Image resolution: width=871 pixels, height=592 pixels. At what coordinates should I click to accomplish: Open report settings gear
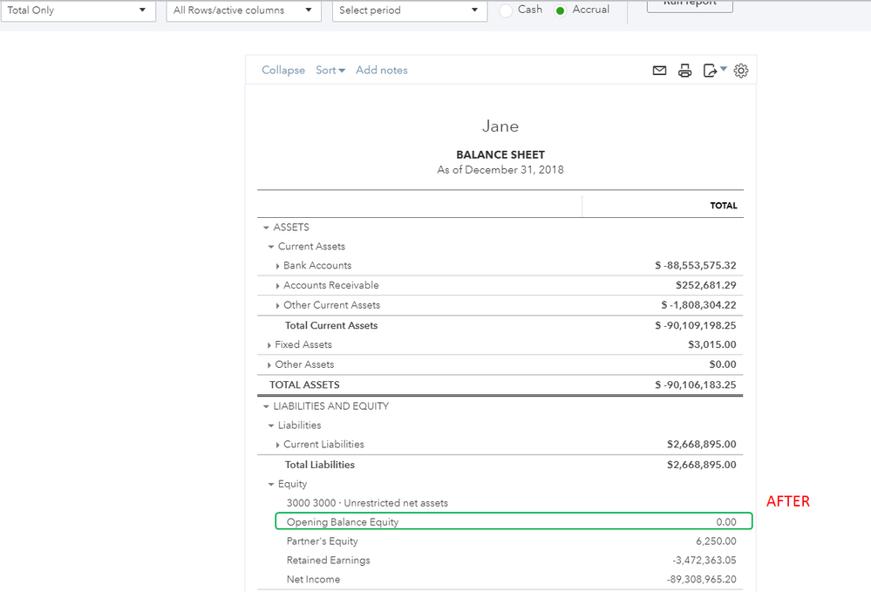741,71
